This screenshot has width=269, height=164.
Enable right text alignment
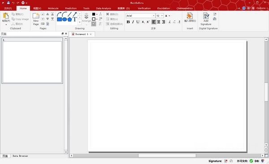[x=164, y=22]
